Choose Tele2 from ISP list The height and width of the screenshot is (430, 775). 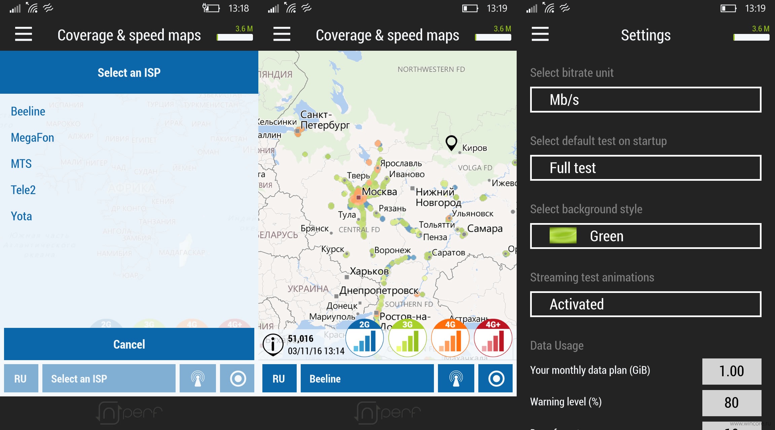(23, 190)
